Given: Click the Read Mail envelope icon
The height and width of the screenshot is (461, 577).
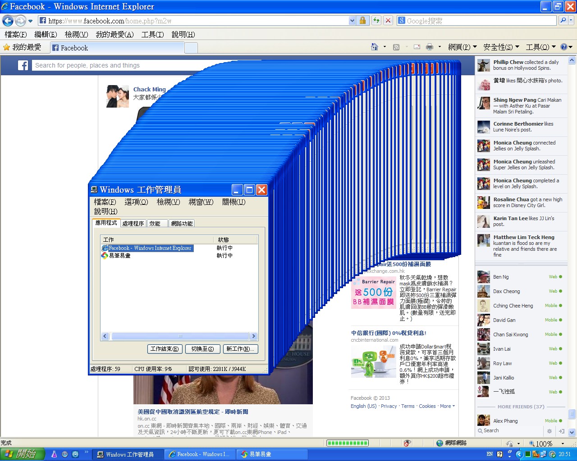Looking at the screenshot, I should 417,47.
